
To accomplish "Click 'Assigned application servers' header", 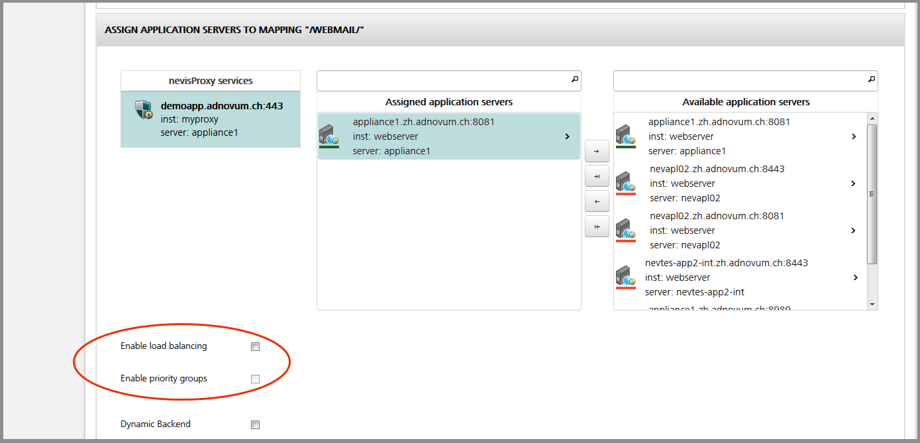I will point(449,102).
